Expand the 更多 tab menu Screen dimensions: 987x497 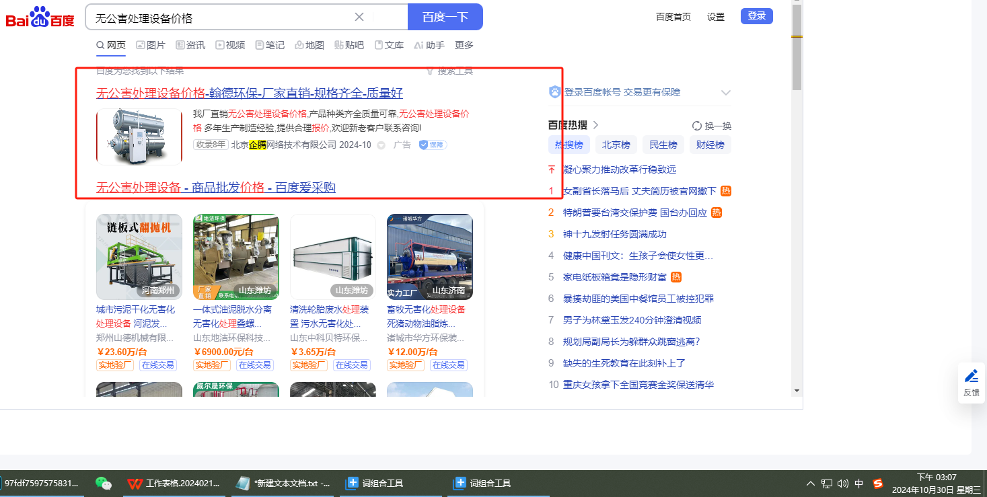click(464, 45)
